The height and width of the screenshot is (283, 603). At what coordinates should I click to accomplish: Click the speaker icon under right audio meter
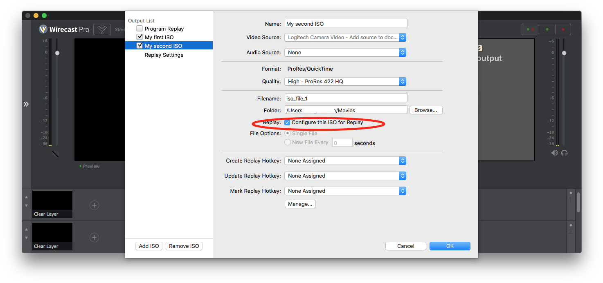tap(554, 153)
